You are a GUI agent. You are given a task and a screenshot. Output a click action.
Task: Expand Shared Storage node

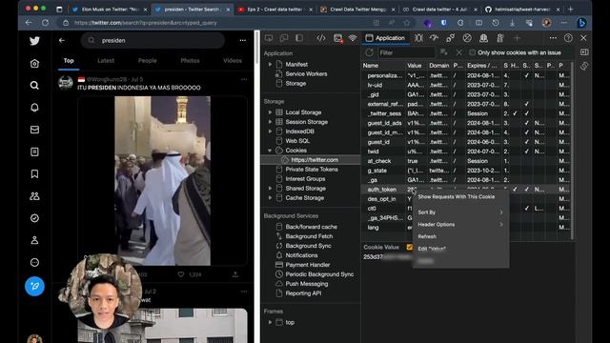(270, 189)
